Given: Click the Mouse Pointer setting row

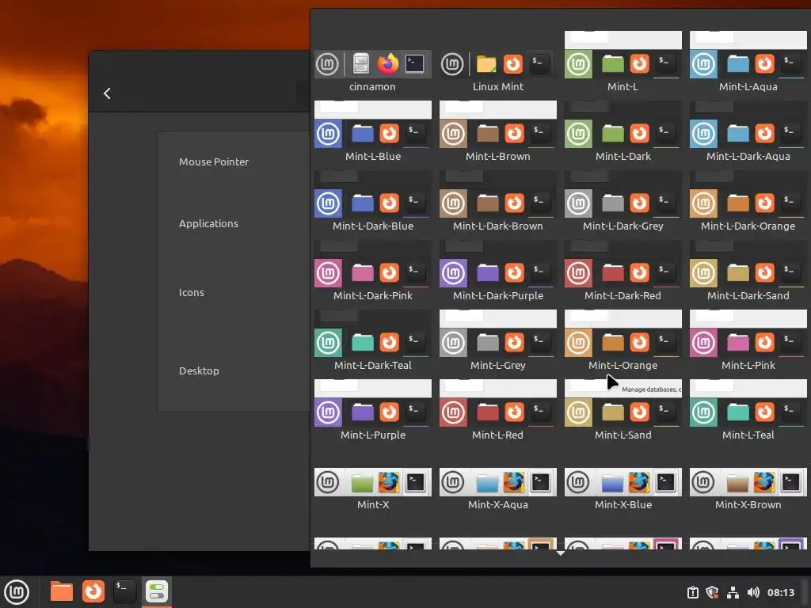Looking at the screenshot, I should [x=234, y=161].
